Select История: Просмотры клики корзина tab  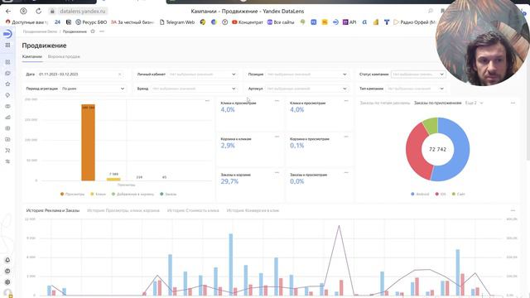pyautogui.click(x=123, y=210)
